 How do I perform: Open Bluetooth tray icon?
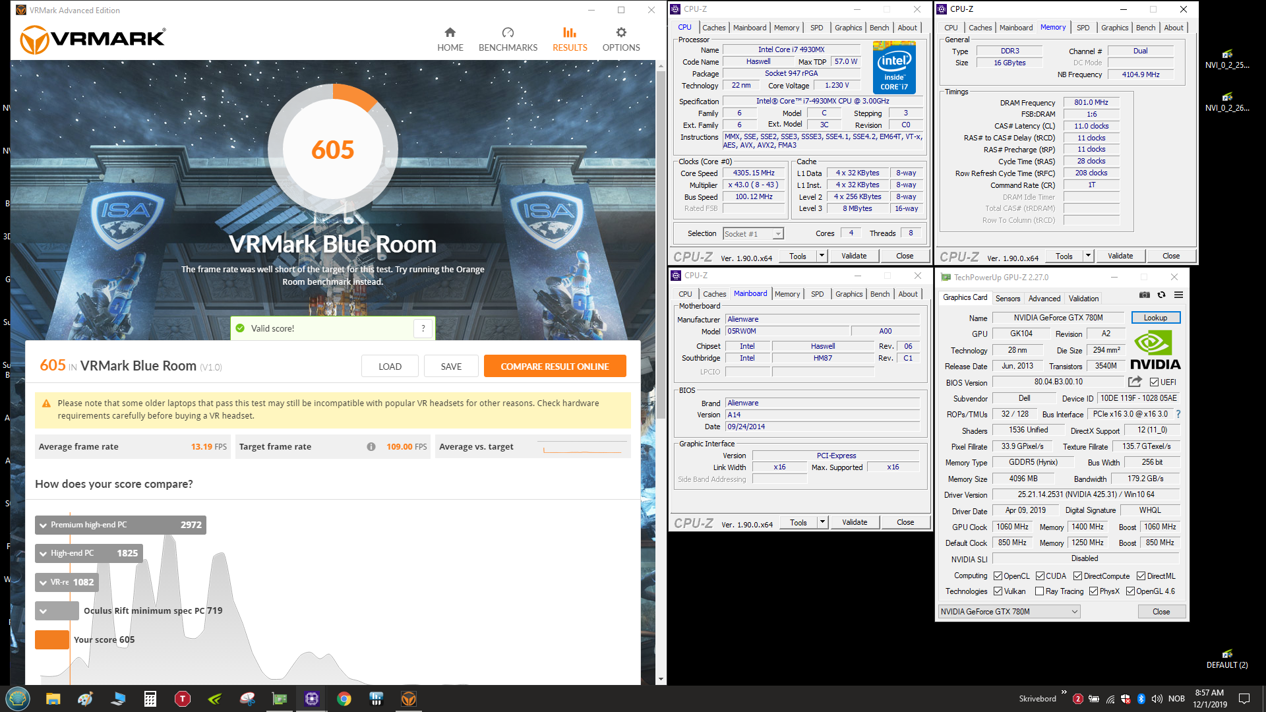(x=1141, y=699)
